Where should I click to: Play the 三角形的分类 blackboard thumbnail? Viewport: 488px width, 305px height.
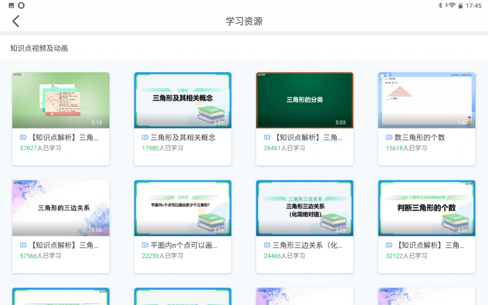305,100
